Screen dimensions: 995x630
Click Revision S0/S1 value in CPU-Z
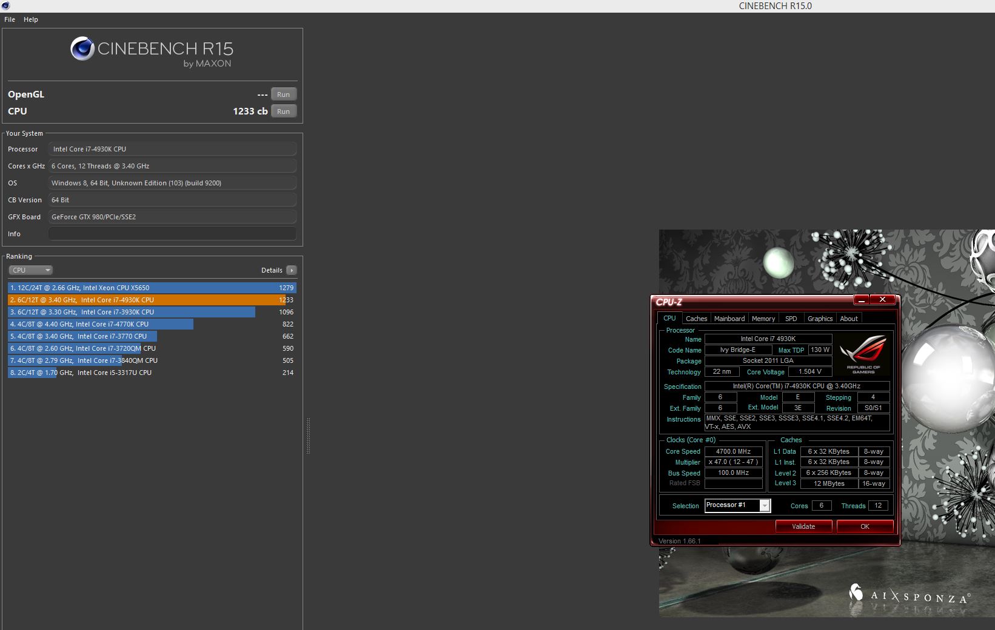873,408
